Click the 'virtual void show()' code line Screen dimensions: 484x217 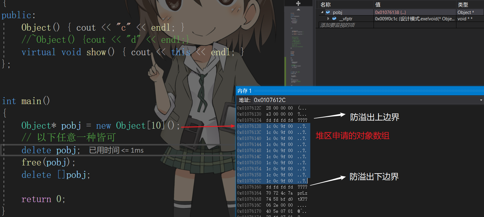pyautogui.click(x=133, y=52)
